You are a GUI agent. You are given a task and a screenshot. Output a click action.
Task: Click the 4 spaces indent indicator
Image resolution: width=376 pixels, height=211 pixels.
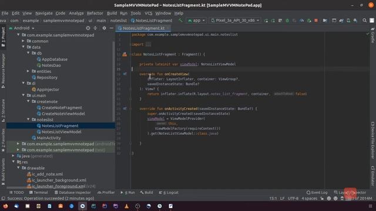[310, 198]
